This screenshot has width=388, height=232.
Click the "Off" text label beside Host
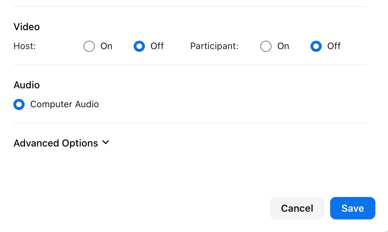click(157, 46)
